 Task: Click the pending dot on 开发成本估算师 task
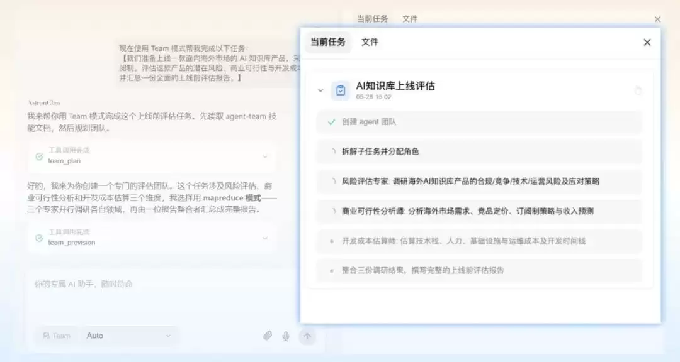(x=332, y=241)
